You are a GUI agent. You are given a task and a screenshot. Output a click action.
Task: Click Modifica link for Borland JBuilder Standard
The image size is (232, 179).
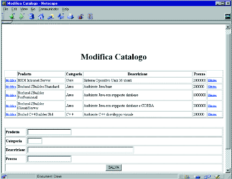11,86
